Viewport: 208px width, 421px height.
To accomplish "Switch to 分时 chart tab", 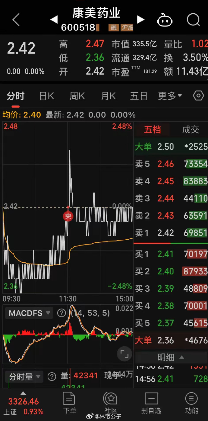I will (15, 96).
